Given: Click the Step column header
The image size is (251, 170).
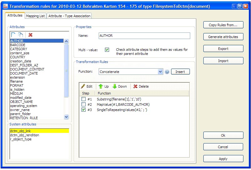Looking at the screenshot, I should point(87,93).
